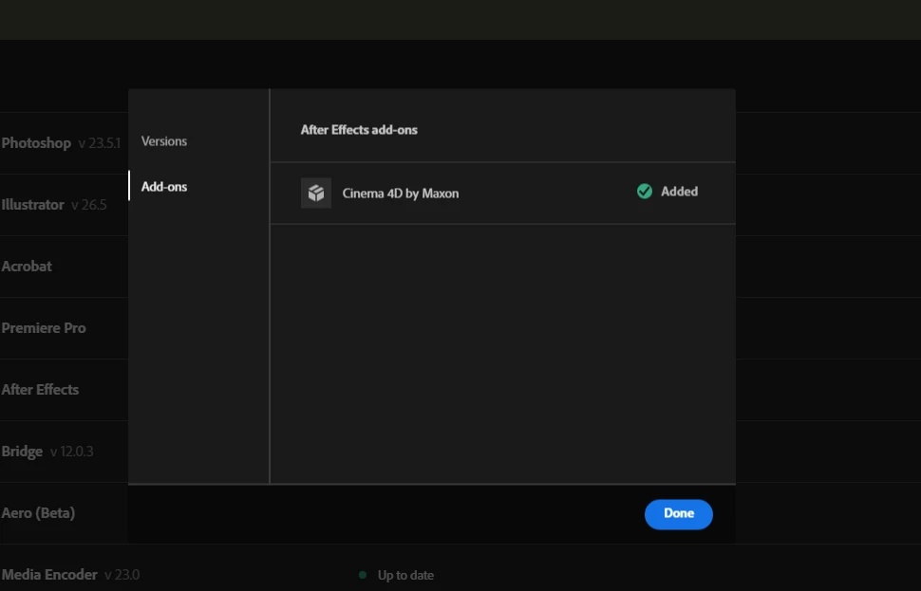The height and width of the screenshot is (591, 921).
Task: Select After Effects in the background list
Action: click(x=40, y=390)
